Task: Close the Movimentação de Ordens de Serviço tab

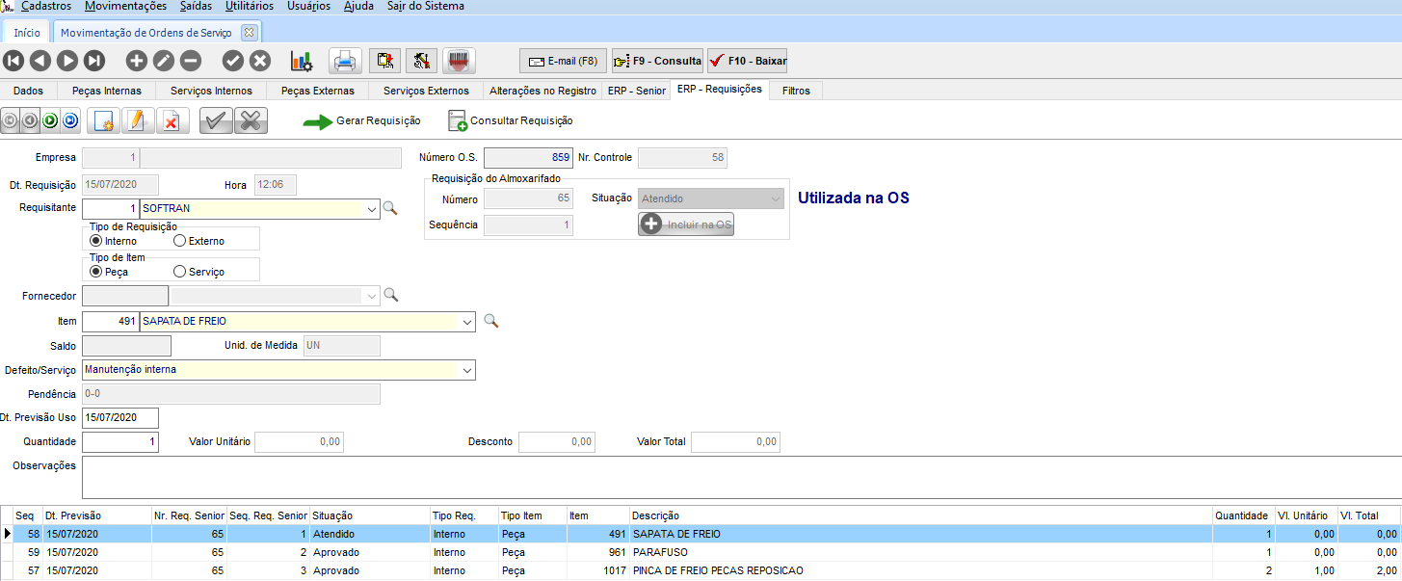Action: (249, 33)
